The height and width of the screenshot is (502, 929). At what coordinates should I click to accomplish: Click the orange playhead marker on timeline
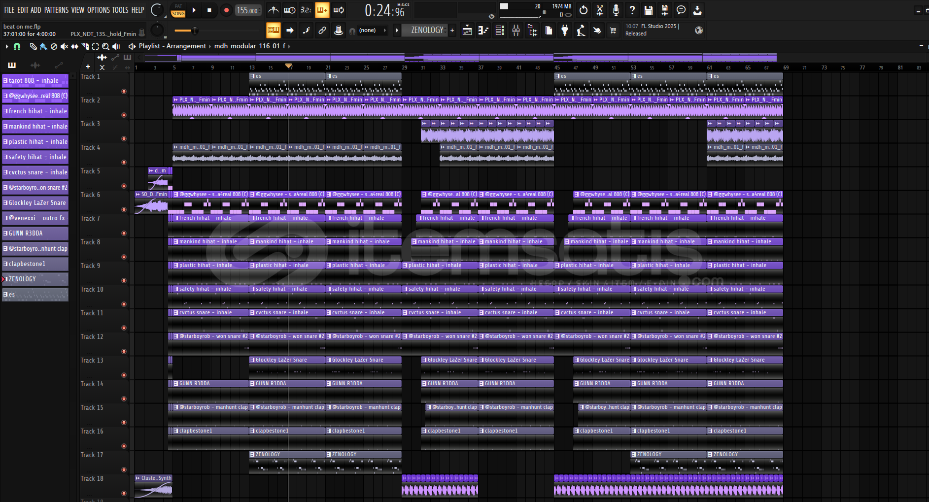click(289, 66)
